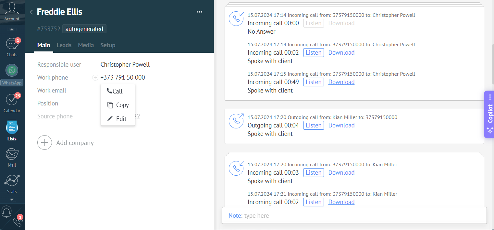Click the phone calls icon at bottom left
Image resolution: width=494 pixels, height=230 pixels.
(x=17, y=222)
